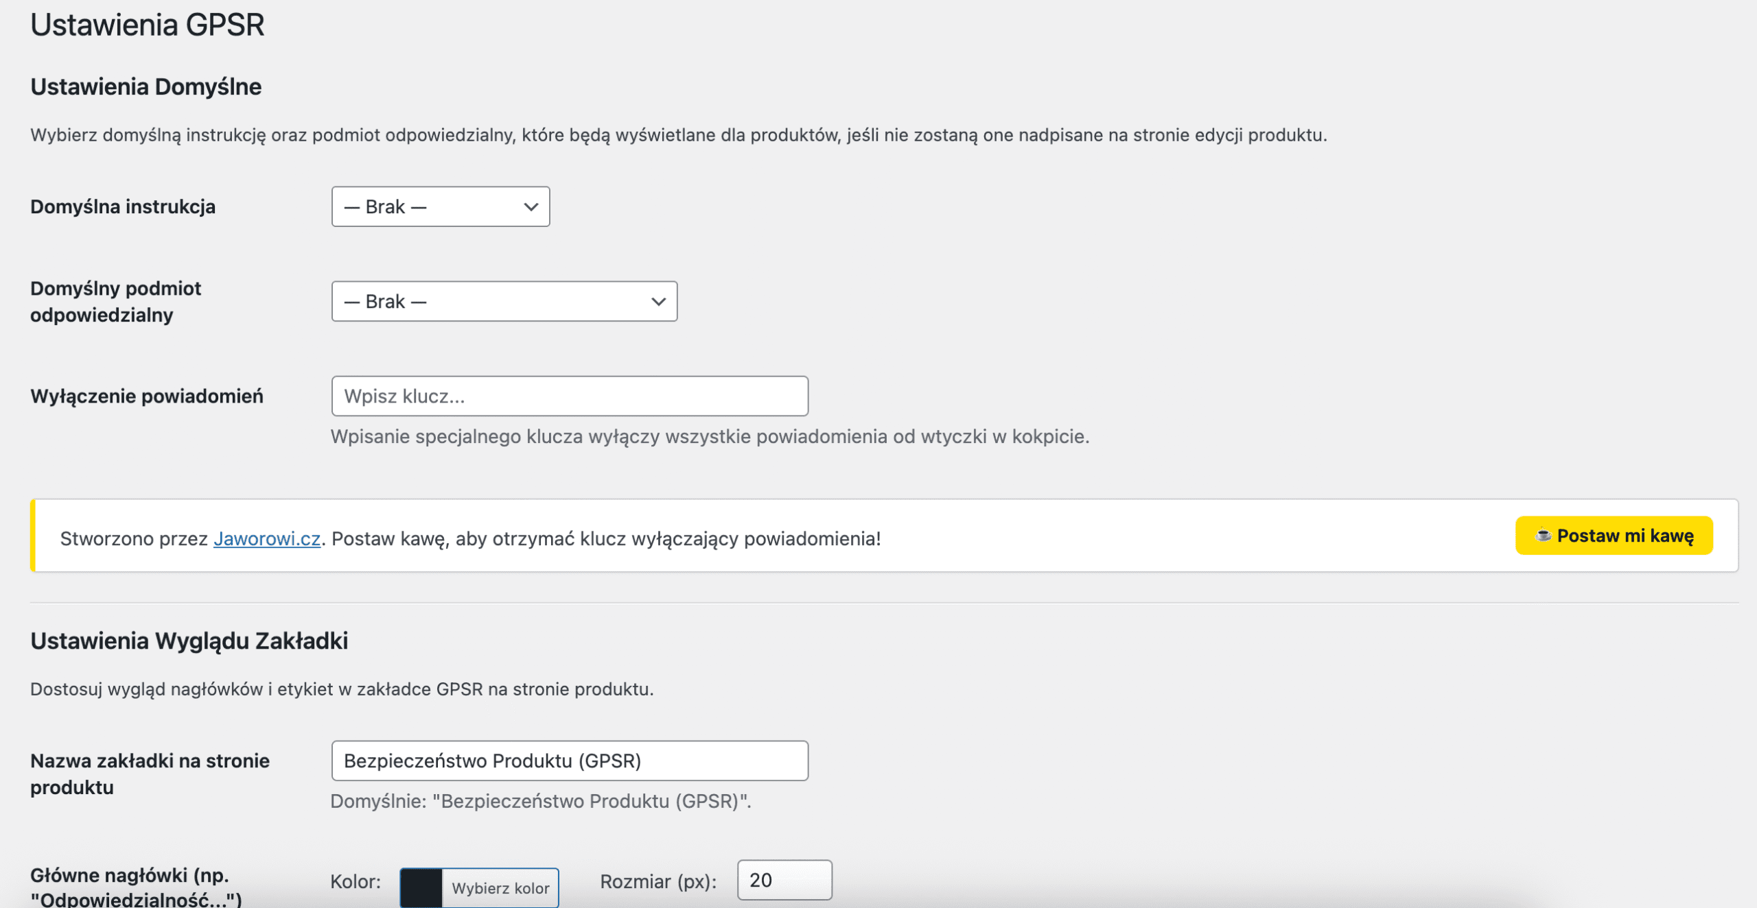Focus the Wpisz klucz input field
Screen dimensions: 1757x908
coord(569,396)
